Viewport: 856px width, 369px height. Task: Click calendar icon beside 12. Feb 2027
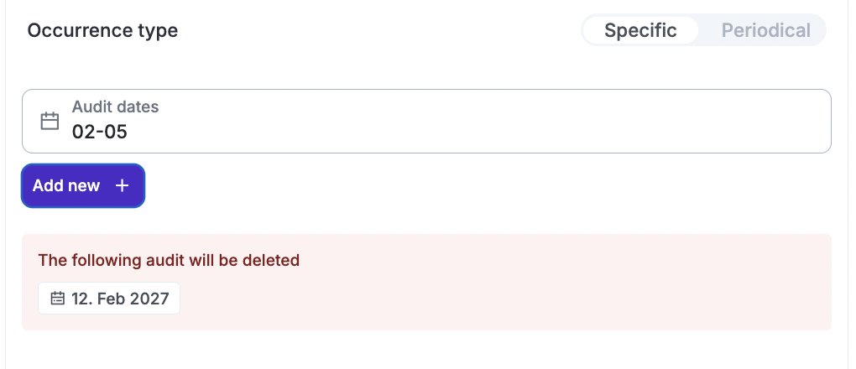pos(58,299)
